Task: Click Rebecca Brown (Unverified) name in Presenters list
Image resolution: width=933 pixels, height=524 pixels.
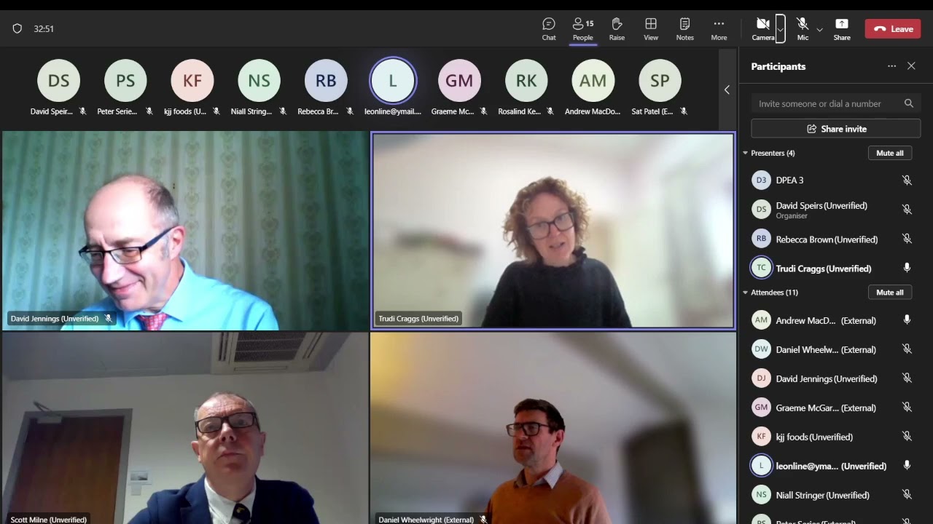Action: tap(827, 239)
